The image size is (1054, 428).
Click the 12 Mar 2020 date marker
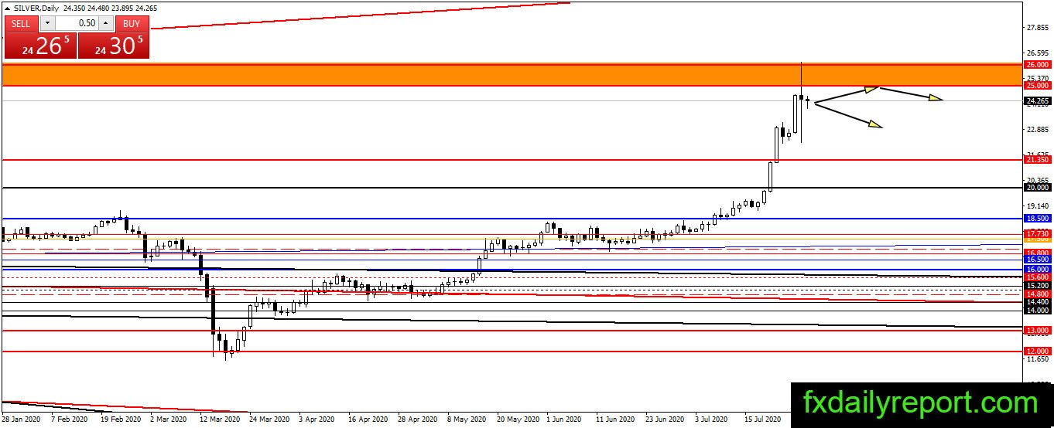tap(219, 419)
